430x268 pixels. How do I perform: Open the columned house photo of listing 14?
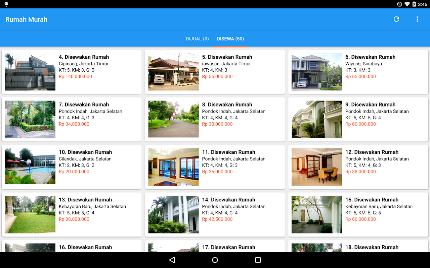click(x=173, y=214)
